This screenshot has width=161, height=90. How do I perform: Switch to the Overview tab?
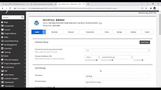(54, 32)
